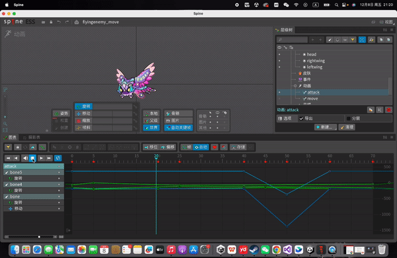Select the 姿势 (Pose) tool

coord(62,113)
